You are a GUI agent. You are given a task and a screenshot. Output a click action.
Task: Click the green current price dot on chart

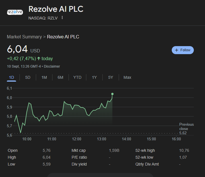[112, 94]
